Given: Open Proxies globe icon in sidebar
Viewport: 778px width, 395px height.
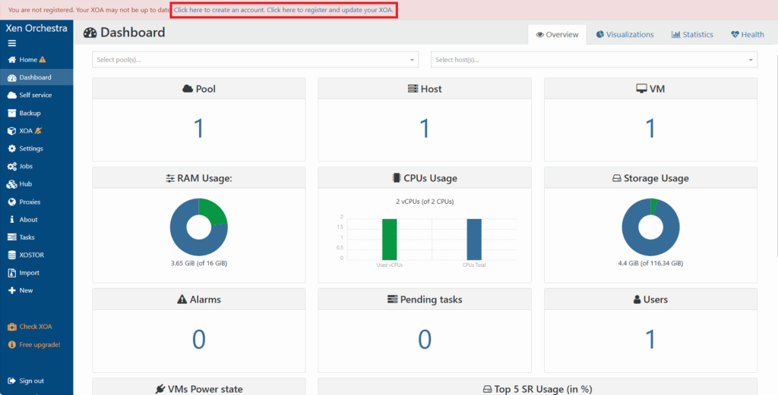Looking at the screenshot, I should tap(12, 202).
